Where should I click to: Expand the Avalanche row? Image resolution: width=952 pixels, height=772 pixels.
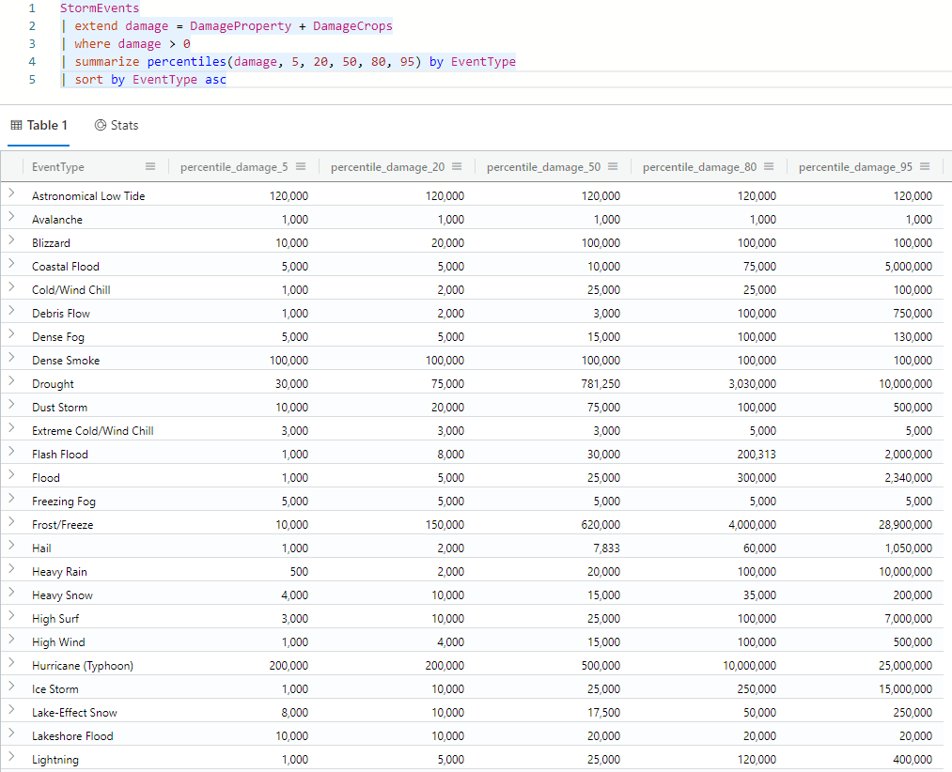11,217
